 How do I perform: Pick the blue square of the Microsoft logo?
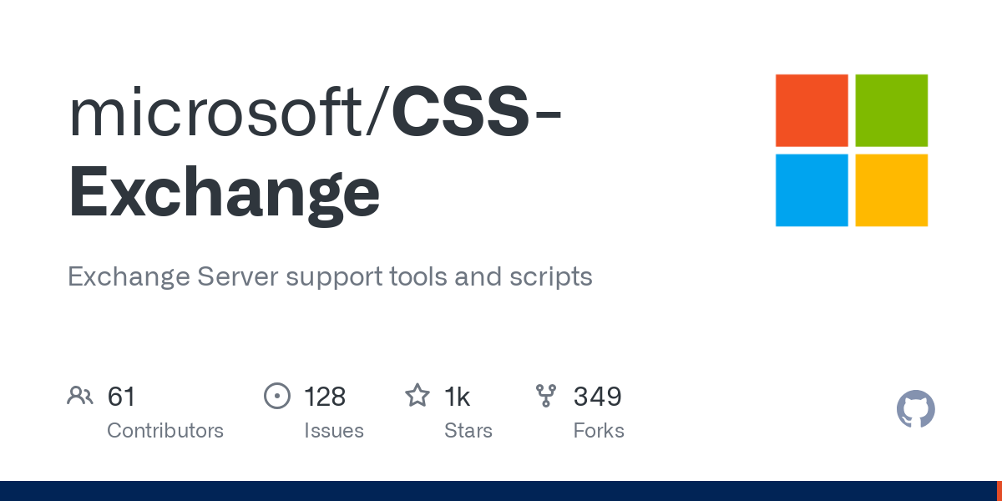pos(812,190)
